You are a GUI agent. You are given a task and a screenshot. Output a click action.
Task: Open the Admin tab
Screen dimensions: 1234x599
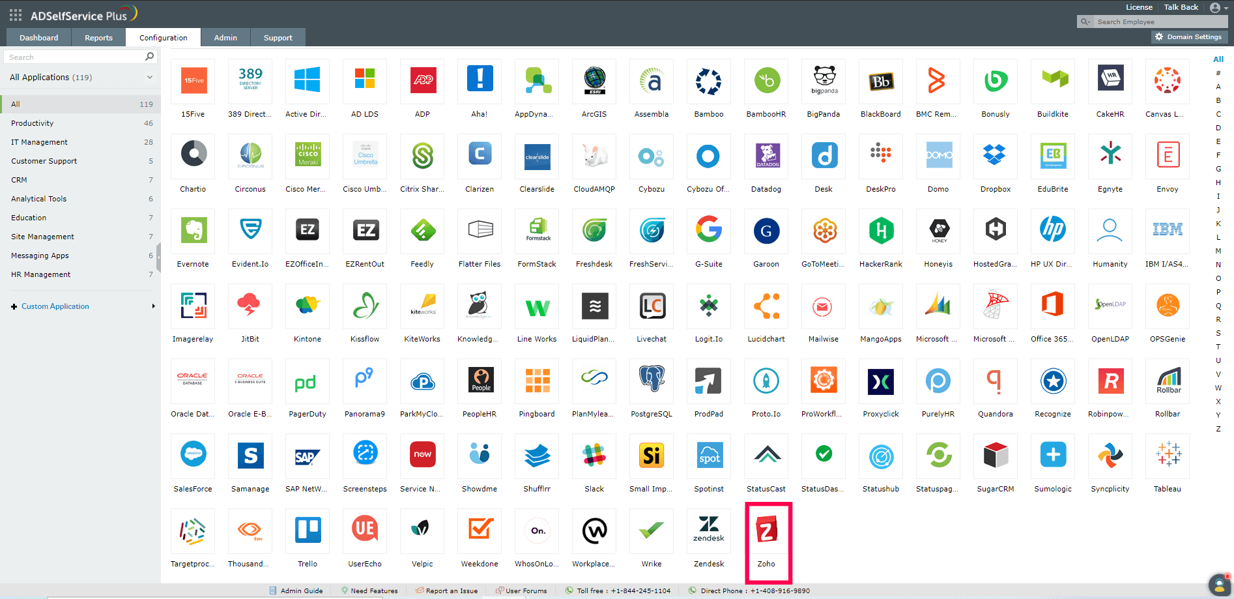225,38
